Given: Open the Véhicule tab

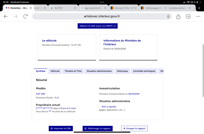Looking at the screenshot, I should [55, 71].
